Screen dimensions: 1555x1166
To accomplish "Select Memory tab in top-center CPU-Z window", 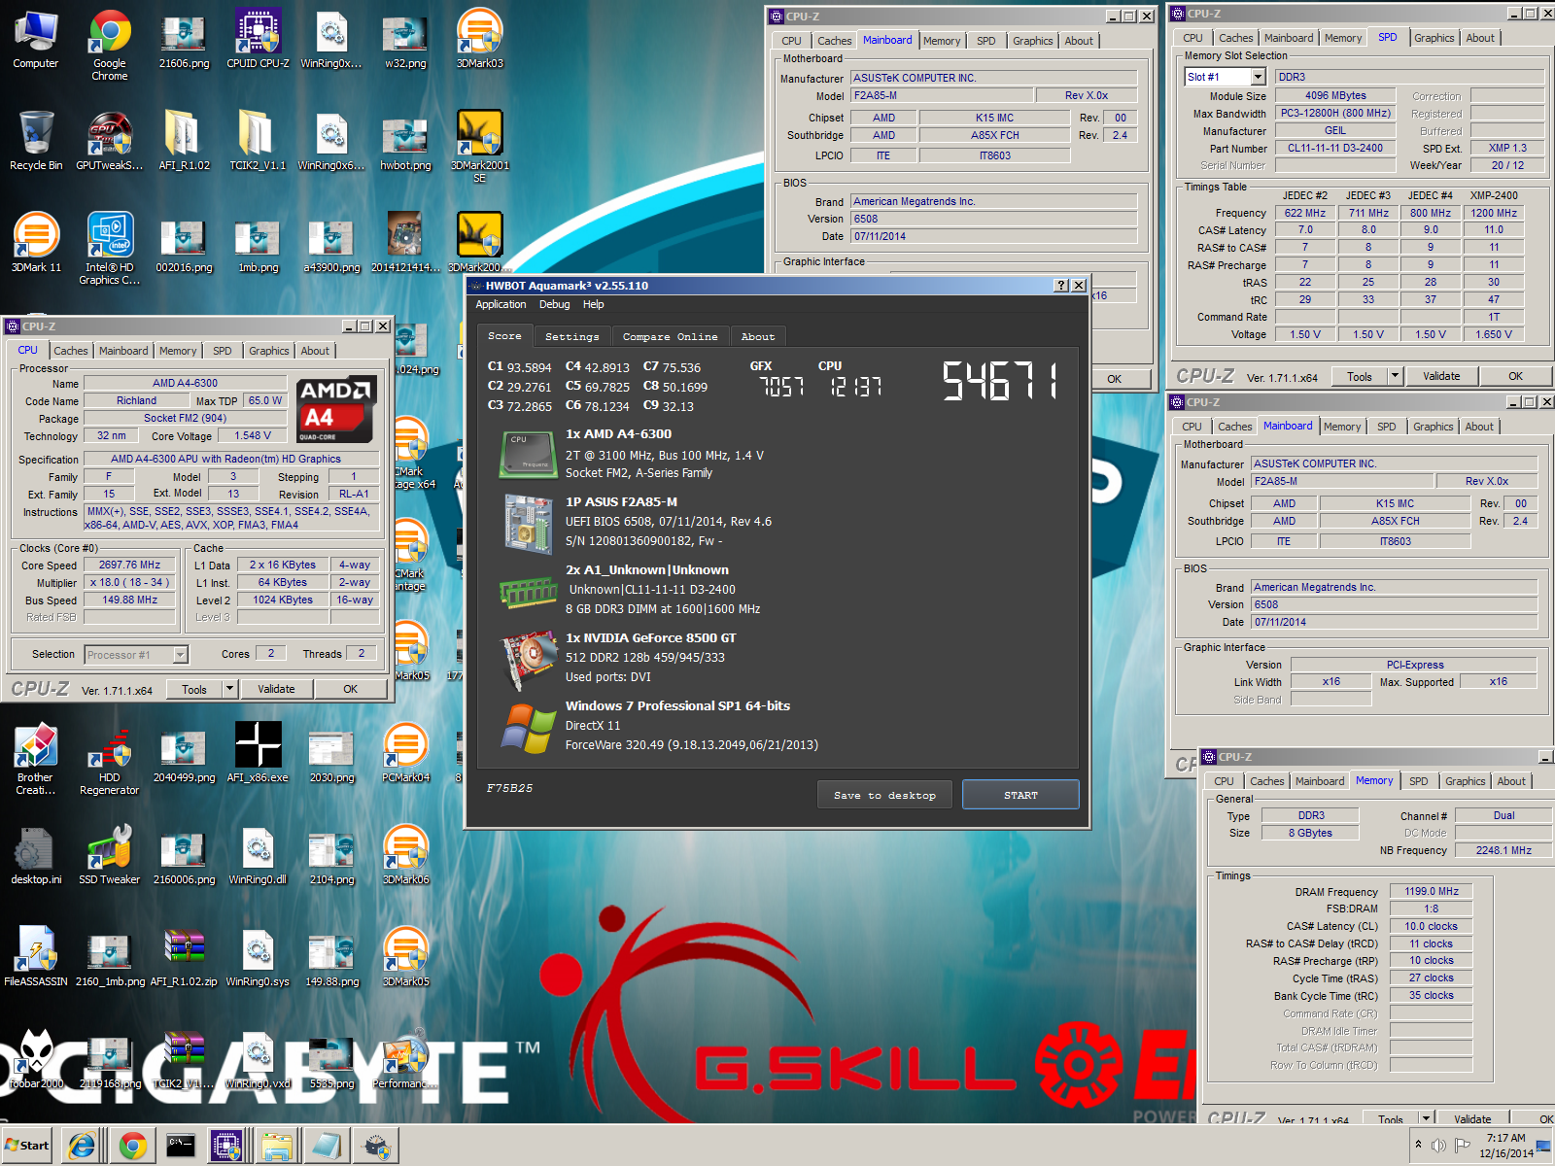I will pos(942,41).
